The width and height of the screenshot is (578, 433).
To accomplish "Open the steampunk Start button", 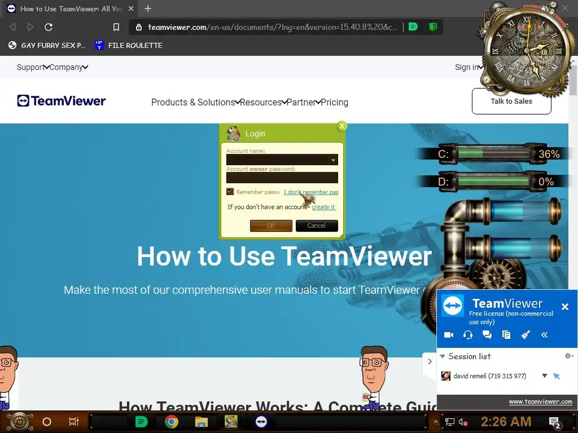I will tap(20, 422).
